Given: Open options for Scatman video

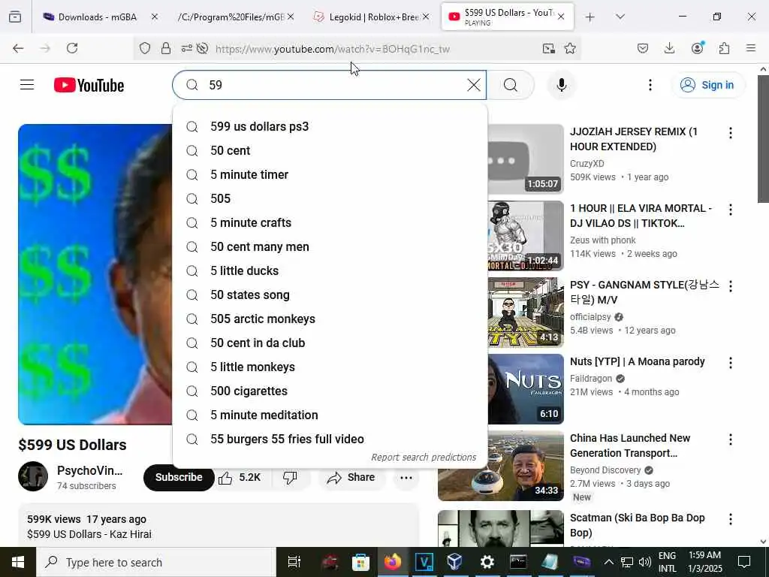Looking at the screenshot, I should coord(730,519).
